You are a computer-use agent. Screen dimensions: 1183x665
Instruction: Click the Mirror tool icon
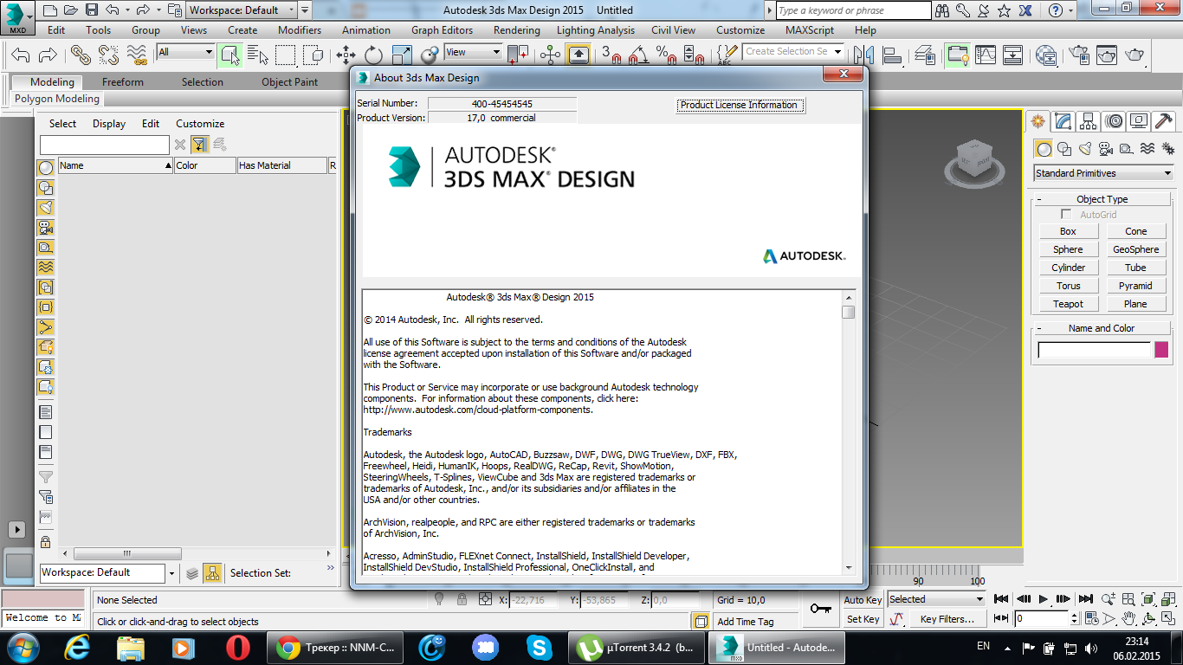coord(864,55)
